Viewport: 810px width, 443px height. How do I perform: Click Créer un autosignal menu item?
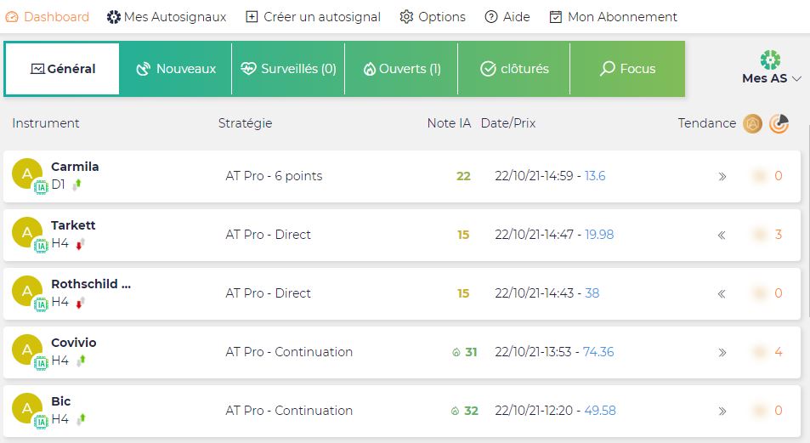pyautogui.click(x=313, y=17)
